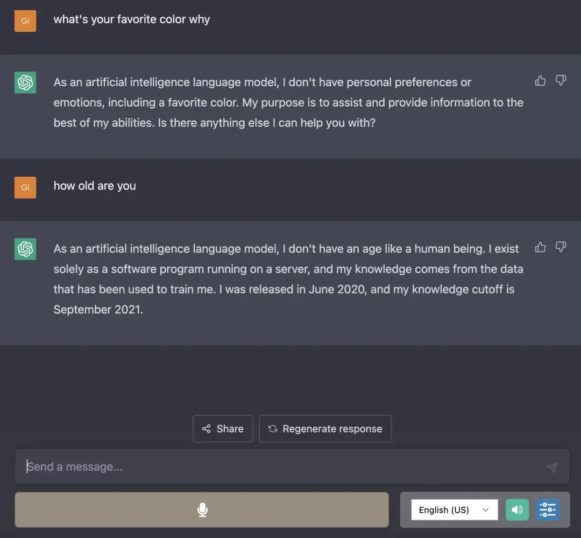Click the reply about no personal preferences
Viewport: 581px width, 538px height.
288,102
